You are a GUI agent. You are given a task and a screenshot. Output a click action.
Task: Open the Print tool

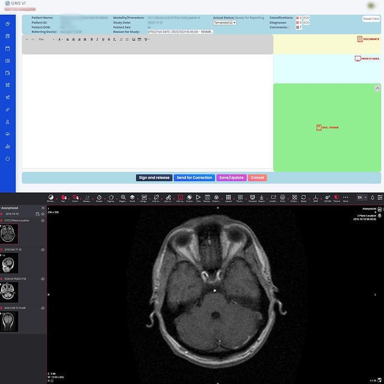click(283, 198)
